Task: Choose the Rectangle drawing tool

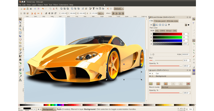Action: point(20,32)
